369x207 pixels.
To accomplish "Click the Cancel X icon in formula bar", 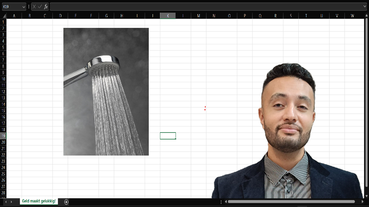I will point(34,7).
